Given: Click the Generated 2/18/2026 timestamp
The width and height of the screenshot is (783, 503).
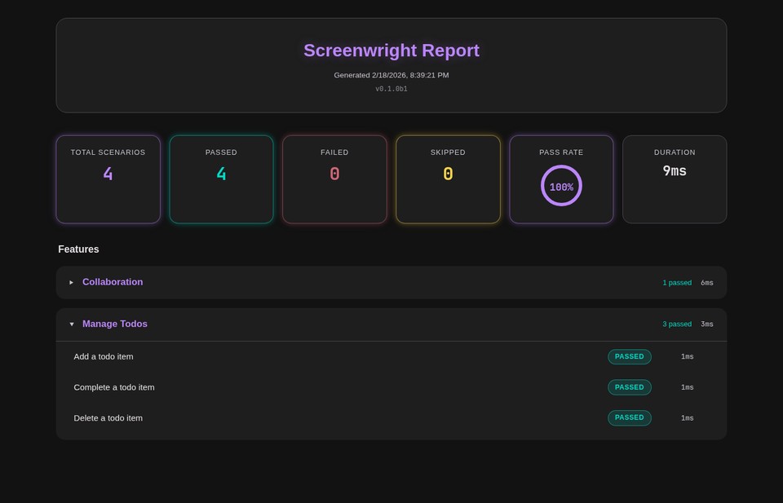Looking at the screenshot, I should coord(391,75).
